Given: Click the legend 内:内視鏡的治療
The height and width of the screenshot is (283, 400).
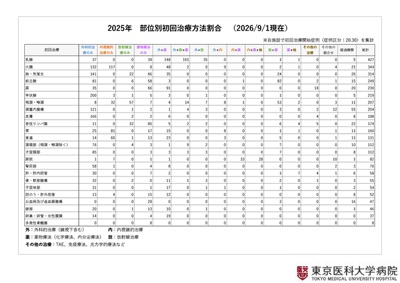Looking at the screenshot, I should click(125, 230).
